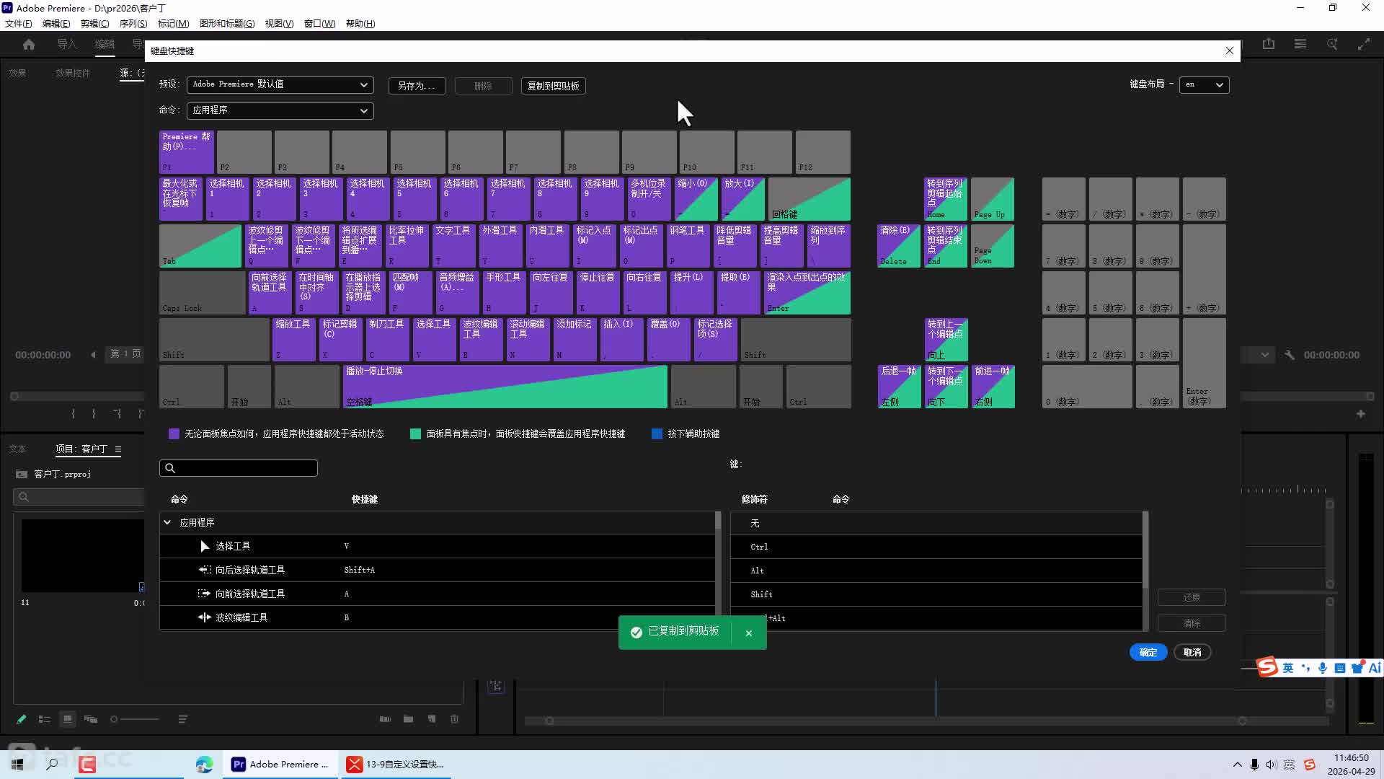Click the export share icon in header
1384x779 pixels.
1269,44
